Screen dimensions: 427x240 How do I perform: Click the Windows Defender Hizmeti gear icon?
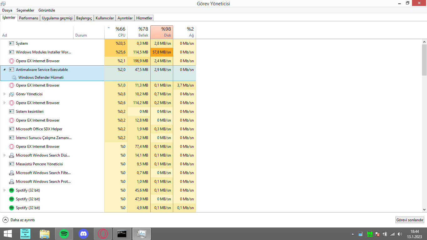(x=14, y=77)
